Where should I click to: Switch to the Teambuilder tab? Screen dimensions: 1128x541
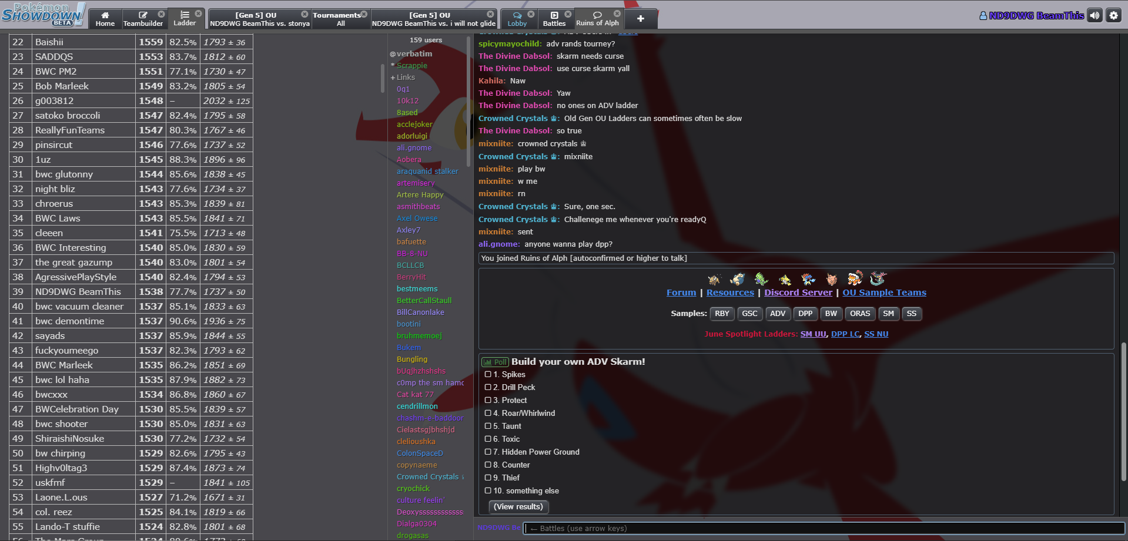click(x=143, y=19)
